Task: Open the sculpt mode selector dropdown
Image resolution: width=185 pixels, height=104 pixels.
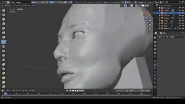Action: (8, 5)
